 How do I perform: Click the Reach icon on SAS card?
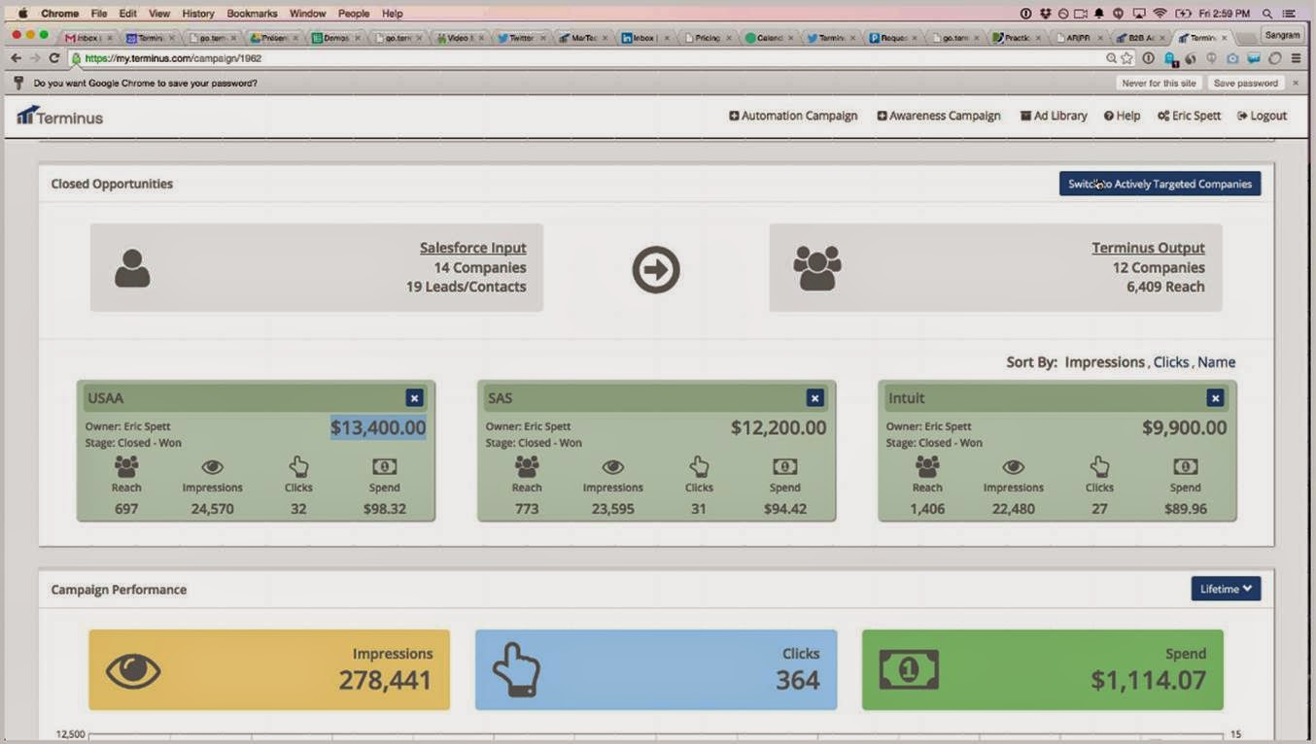pos(527,467)
